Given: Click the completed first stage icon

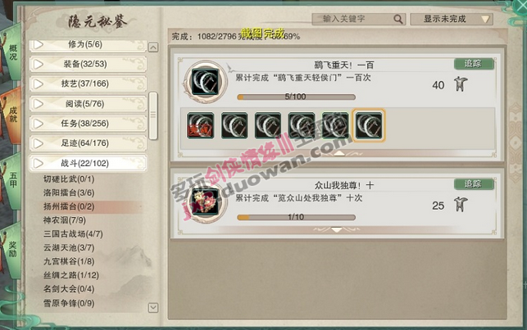Looking at the screenshot, I should 200,126.
